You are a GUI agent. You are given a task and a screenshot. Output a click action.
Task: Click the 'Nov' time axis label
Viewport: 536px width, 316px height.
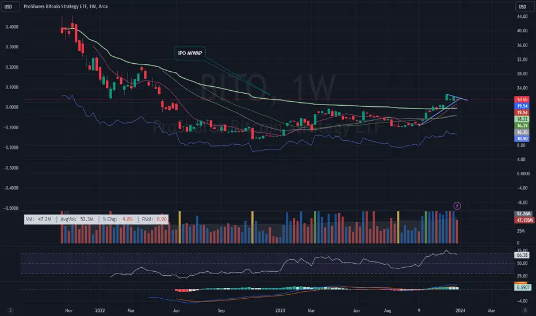coord(68,310)
